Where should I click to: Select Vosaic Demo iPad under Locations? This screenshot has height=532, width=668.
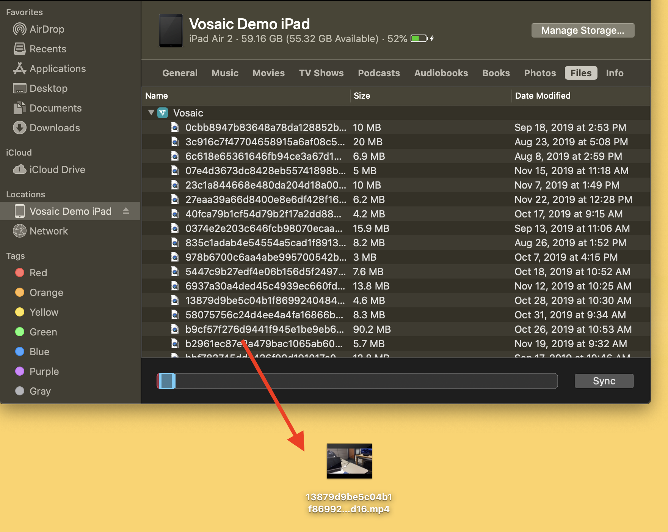(70, 211)
